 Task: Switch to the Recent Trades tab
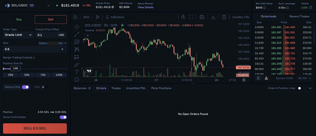[299, 16]
